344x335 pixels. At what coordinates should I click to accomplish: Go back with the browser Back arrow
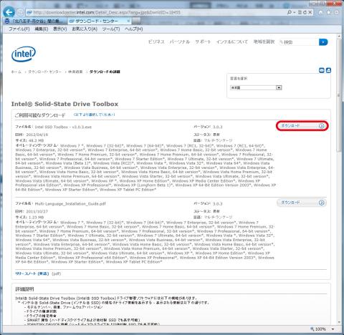pyautogui.click(x=9, y=12)
